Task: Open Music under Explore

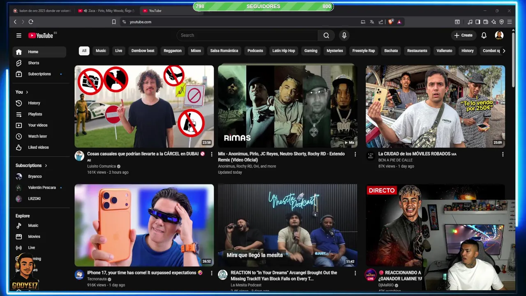Action: click(x=39, y=226)
